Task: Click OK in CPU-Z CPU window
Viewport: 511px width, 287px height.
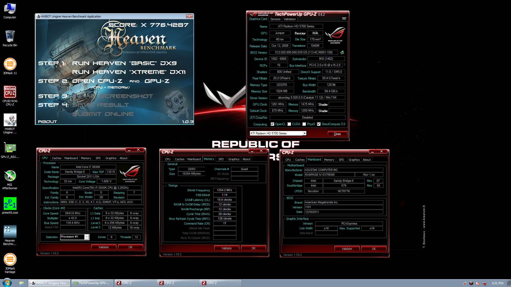Action: click(x=130, y=247)
